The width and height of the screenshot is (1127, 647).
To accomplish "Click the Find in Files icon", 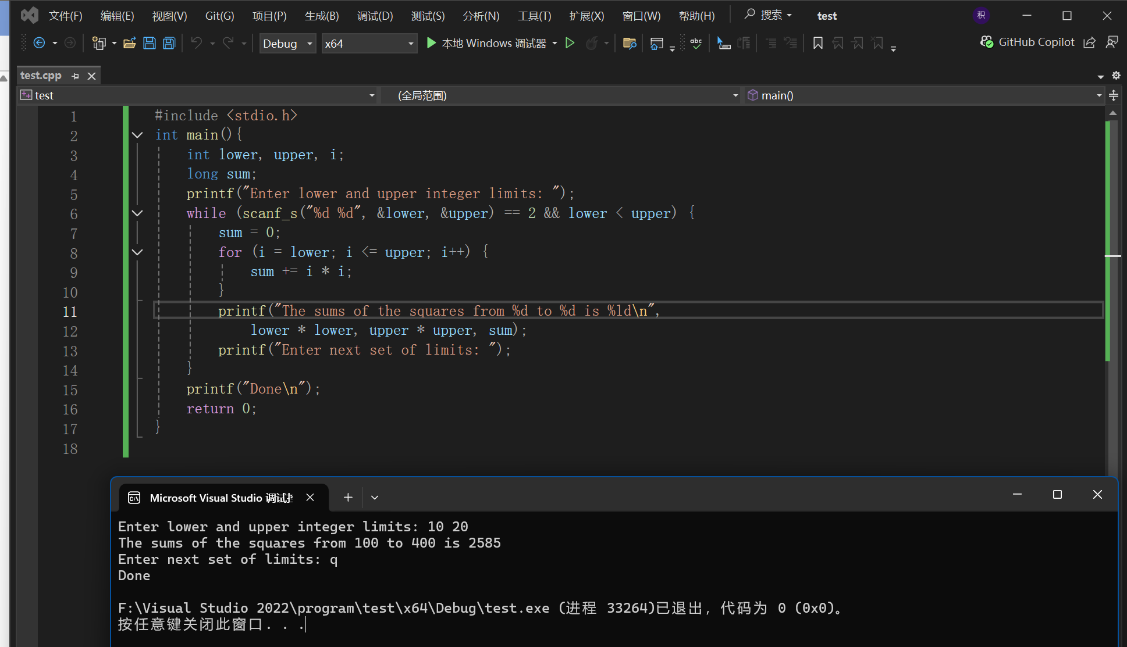I will point(629,43).
